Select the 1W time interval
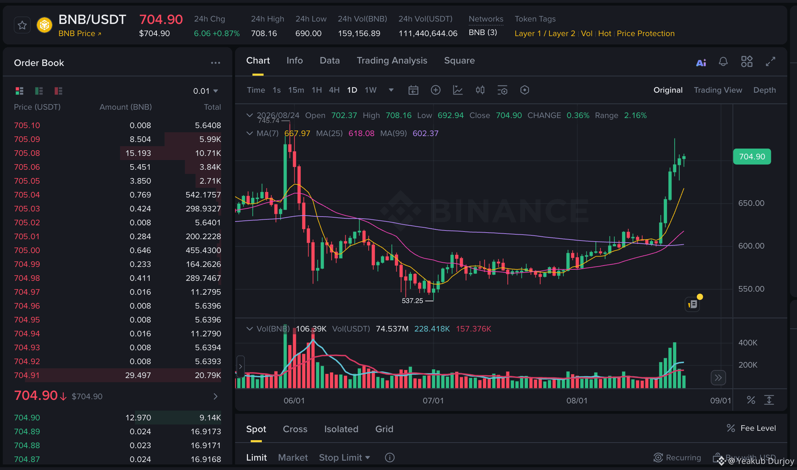Screen dimensions: 797x470 coord(370,90)
